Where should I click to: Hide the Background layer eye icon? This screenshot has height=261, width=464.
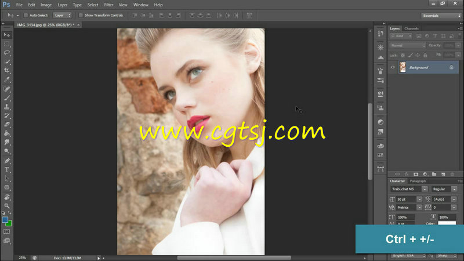(393, 67)
